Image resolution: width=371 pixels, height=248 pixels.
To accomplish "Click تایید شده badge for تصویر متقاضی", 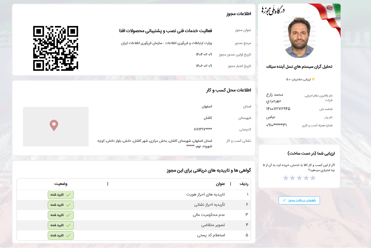I will [61, 225].
